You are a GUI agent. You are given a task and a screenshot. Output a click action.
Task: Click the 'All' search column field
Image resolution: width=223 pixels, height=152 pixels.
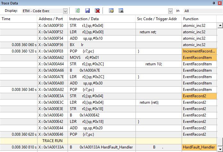(x=203, y=11)
